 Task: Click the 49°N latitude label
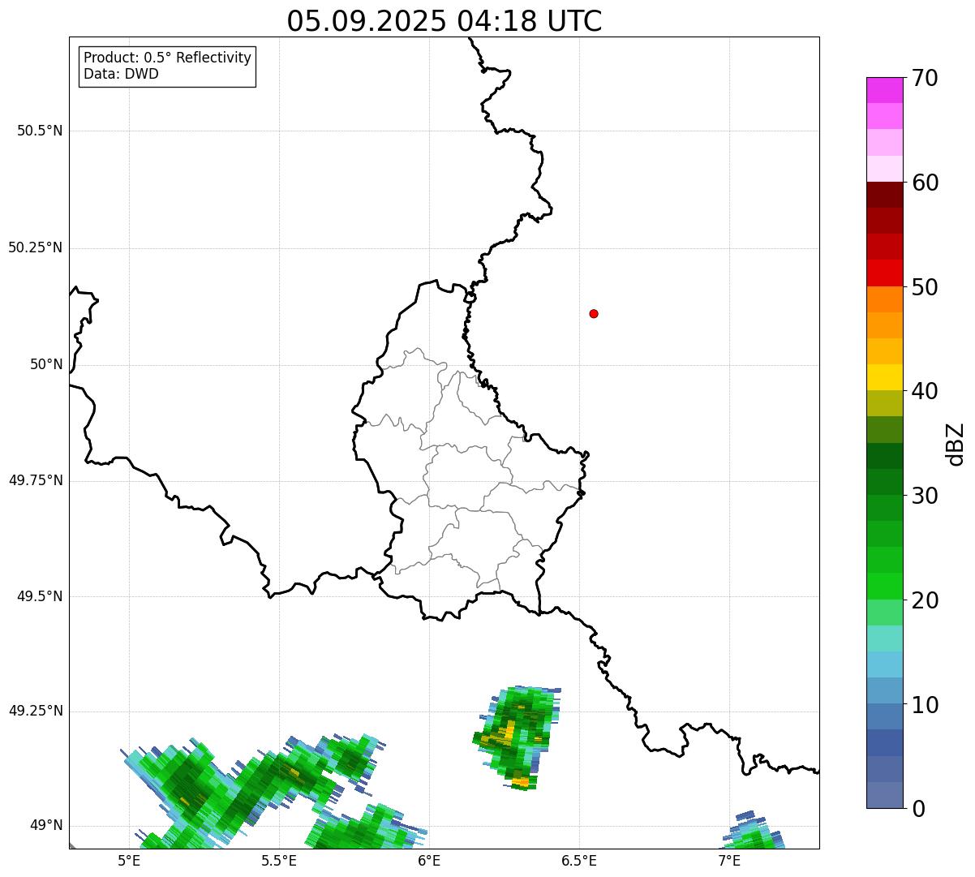(x=46, y=825)
